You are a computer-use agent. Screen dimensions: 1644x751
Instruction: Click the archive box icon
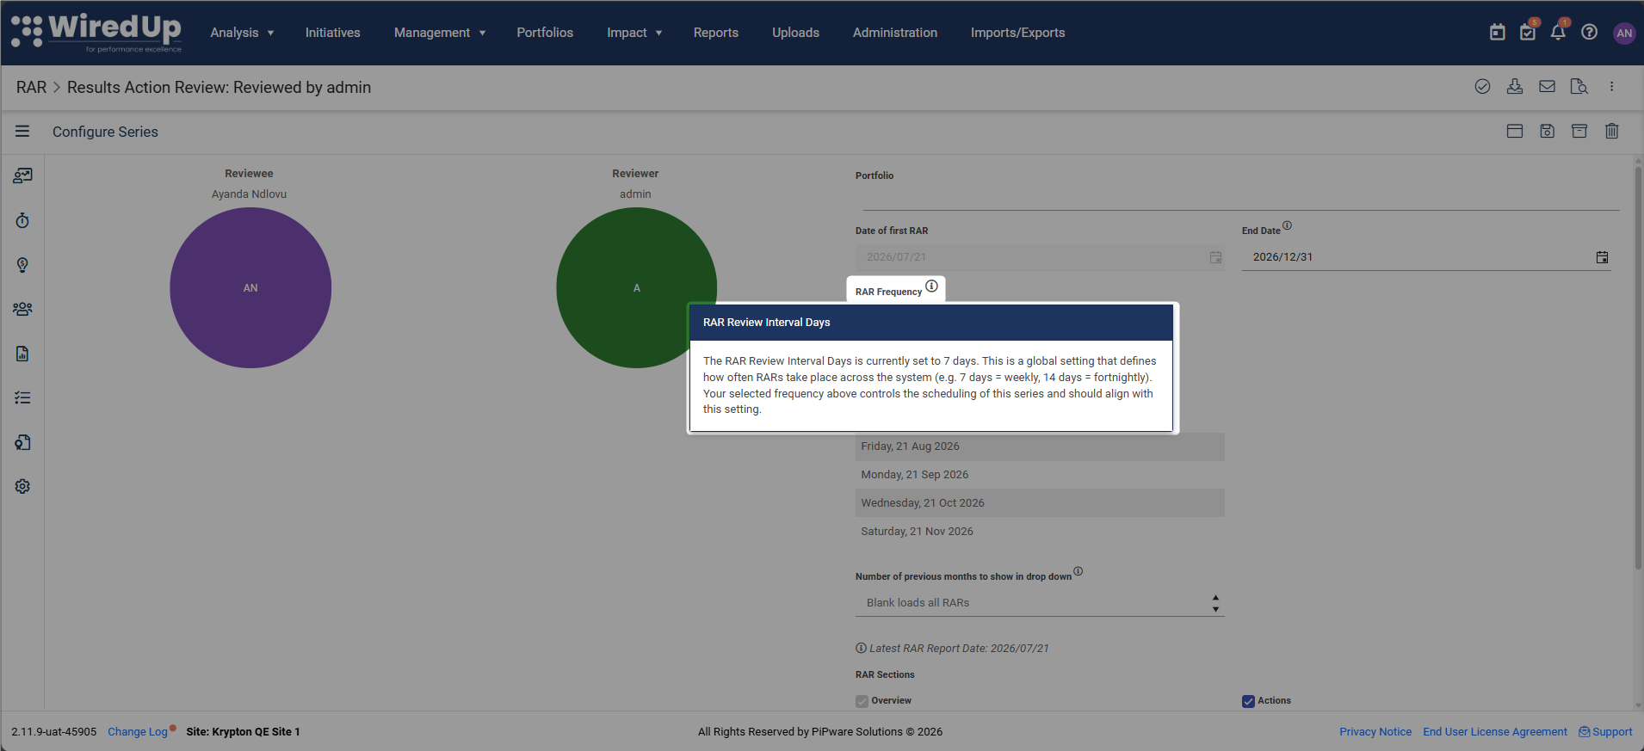(x=1579, y=132)
